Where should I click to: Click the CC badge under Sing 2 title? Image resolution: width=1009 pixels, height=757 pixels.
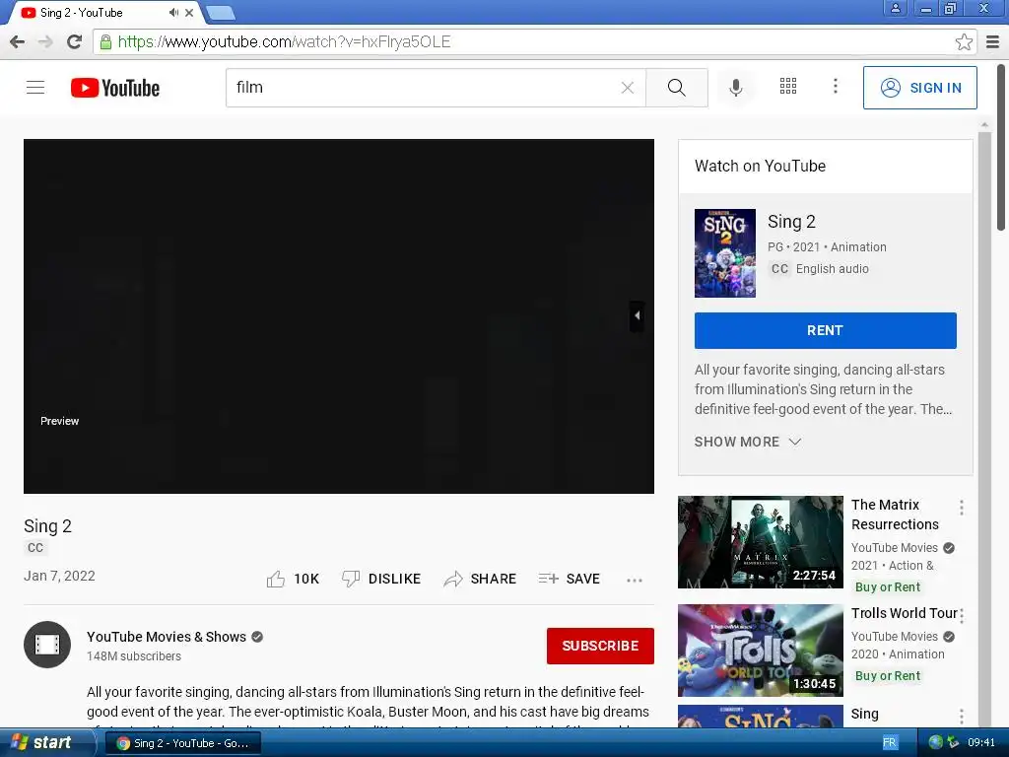(35, 547)
